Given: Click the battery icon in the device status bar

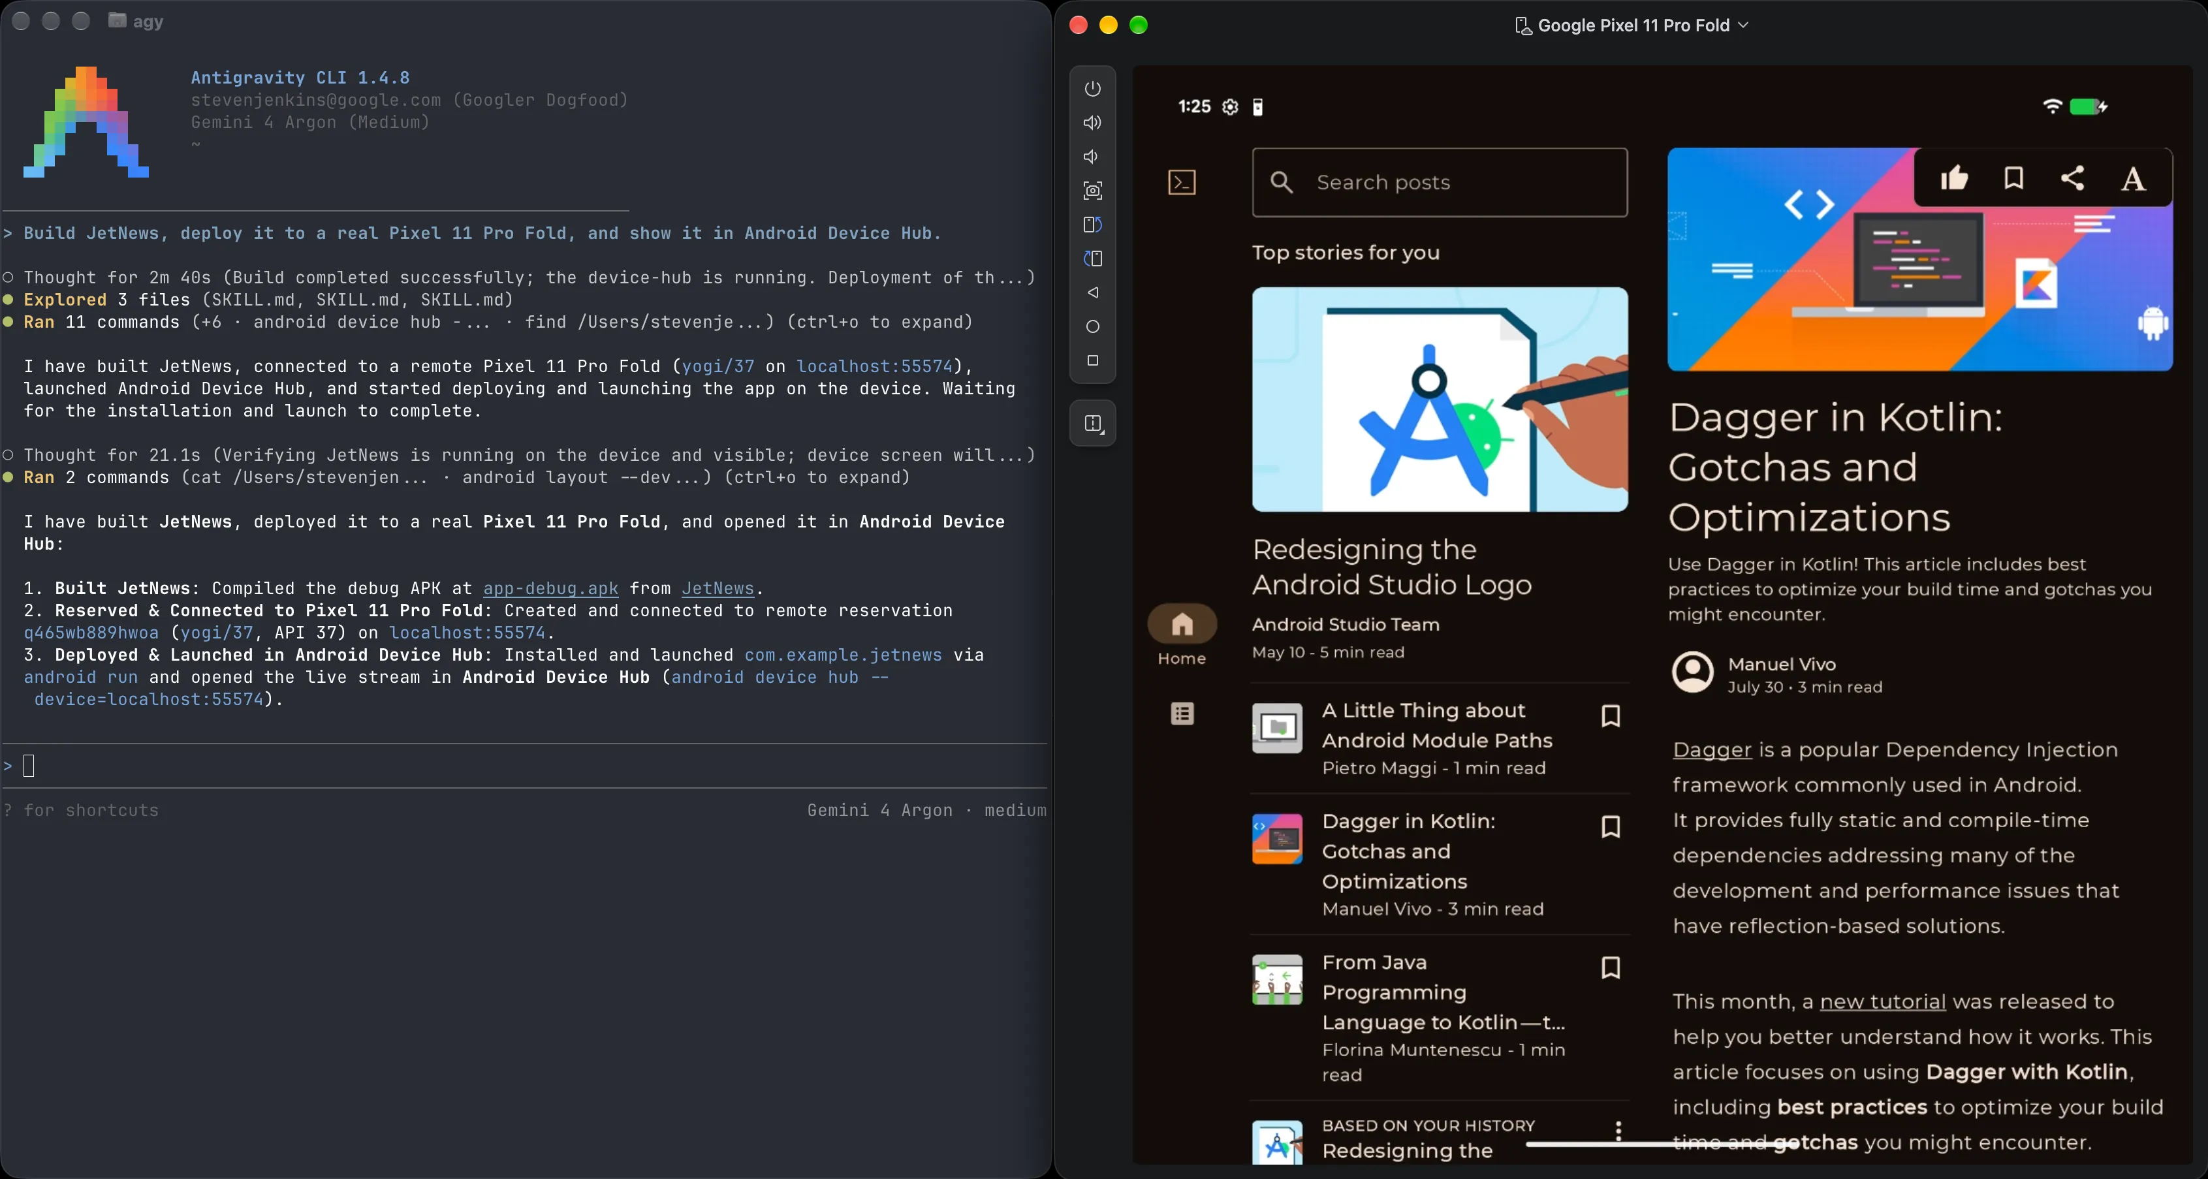Looking at the screenshot, I should pos(2088,106).
